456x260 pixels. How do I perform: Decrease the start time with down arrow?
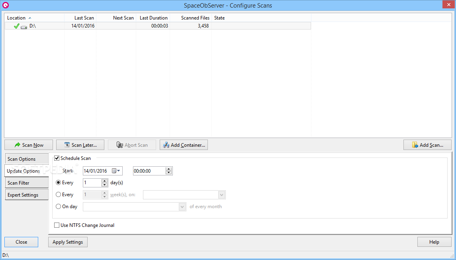[169, 173]
